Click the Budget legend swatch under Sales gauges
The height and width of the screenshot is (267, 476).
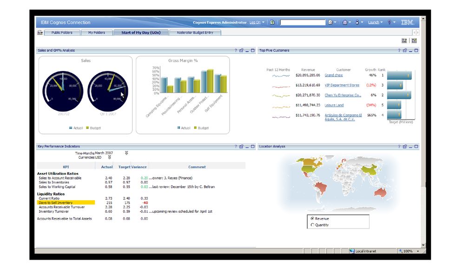(x=87, y=128)
